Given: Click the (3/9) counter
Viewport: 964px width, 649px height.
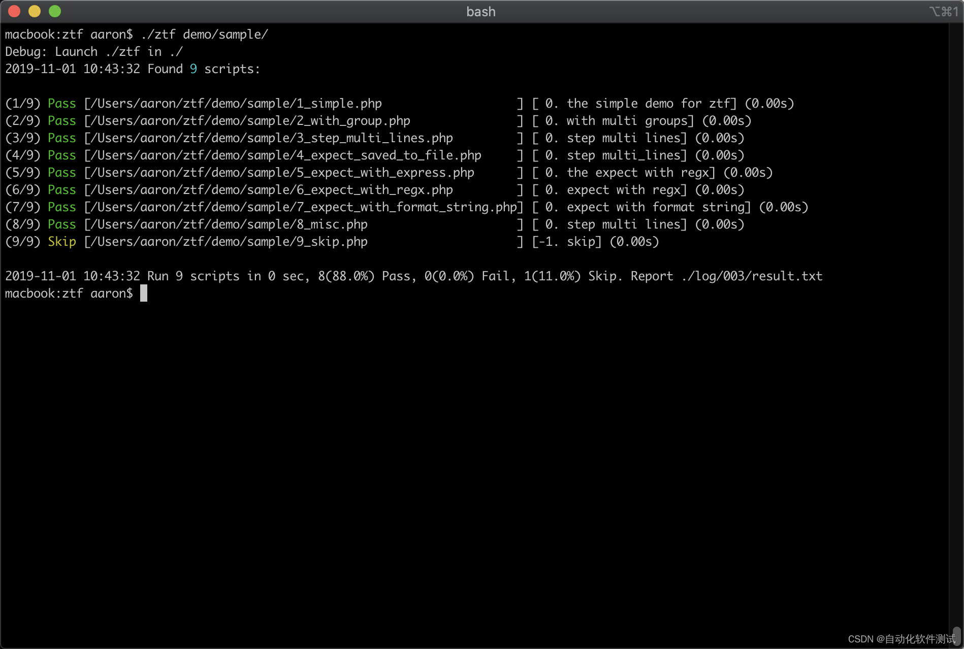Looking at the screenshot, I should coord(23,138).
